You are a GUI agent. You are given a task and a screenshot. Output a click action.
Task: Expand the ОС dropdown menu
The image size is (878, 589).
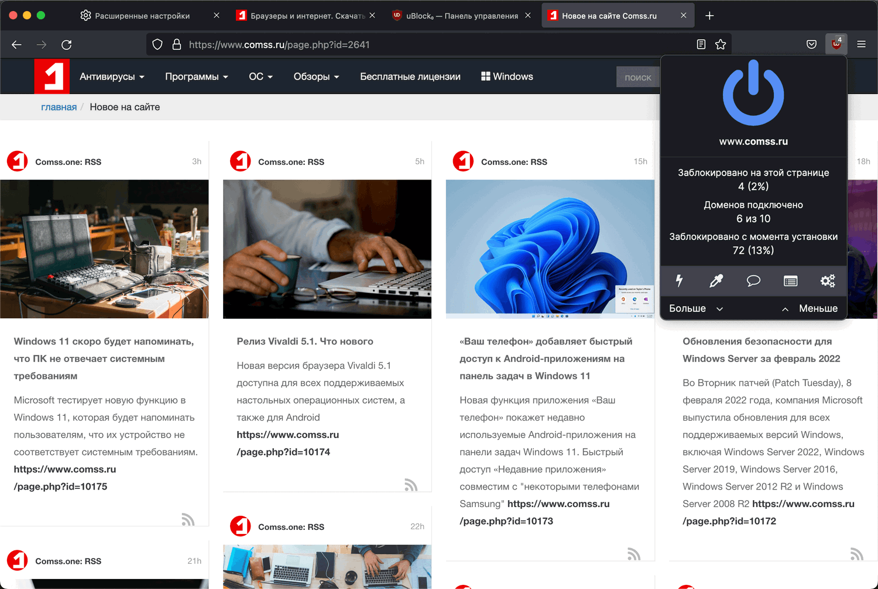261,77
